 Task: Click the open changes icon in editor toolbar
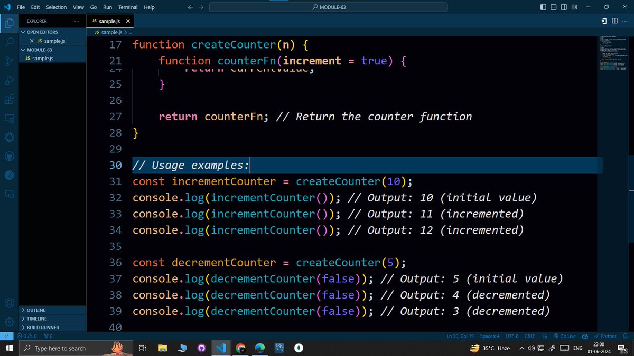604,21
